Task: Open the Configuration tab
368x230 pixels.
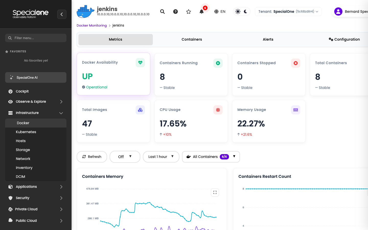Action: pos(344,40)
